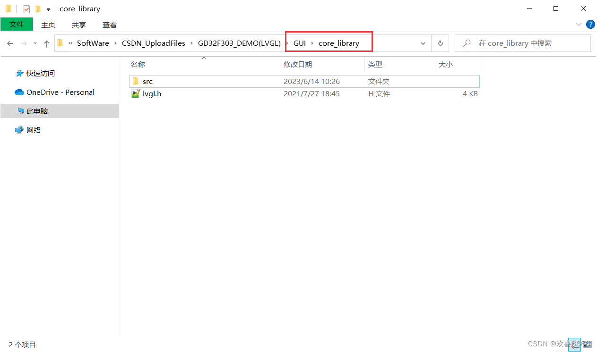This screenshot has height=352, width=597.
Task: Click the refresh icon in the address bar
Action: click(440, 43)
